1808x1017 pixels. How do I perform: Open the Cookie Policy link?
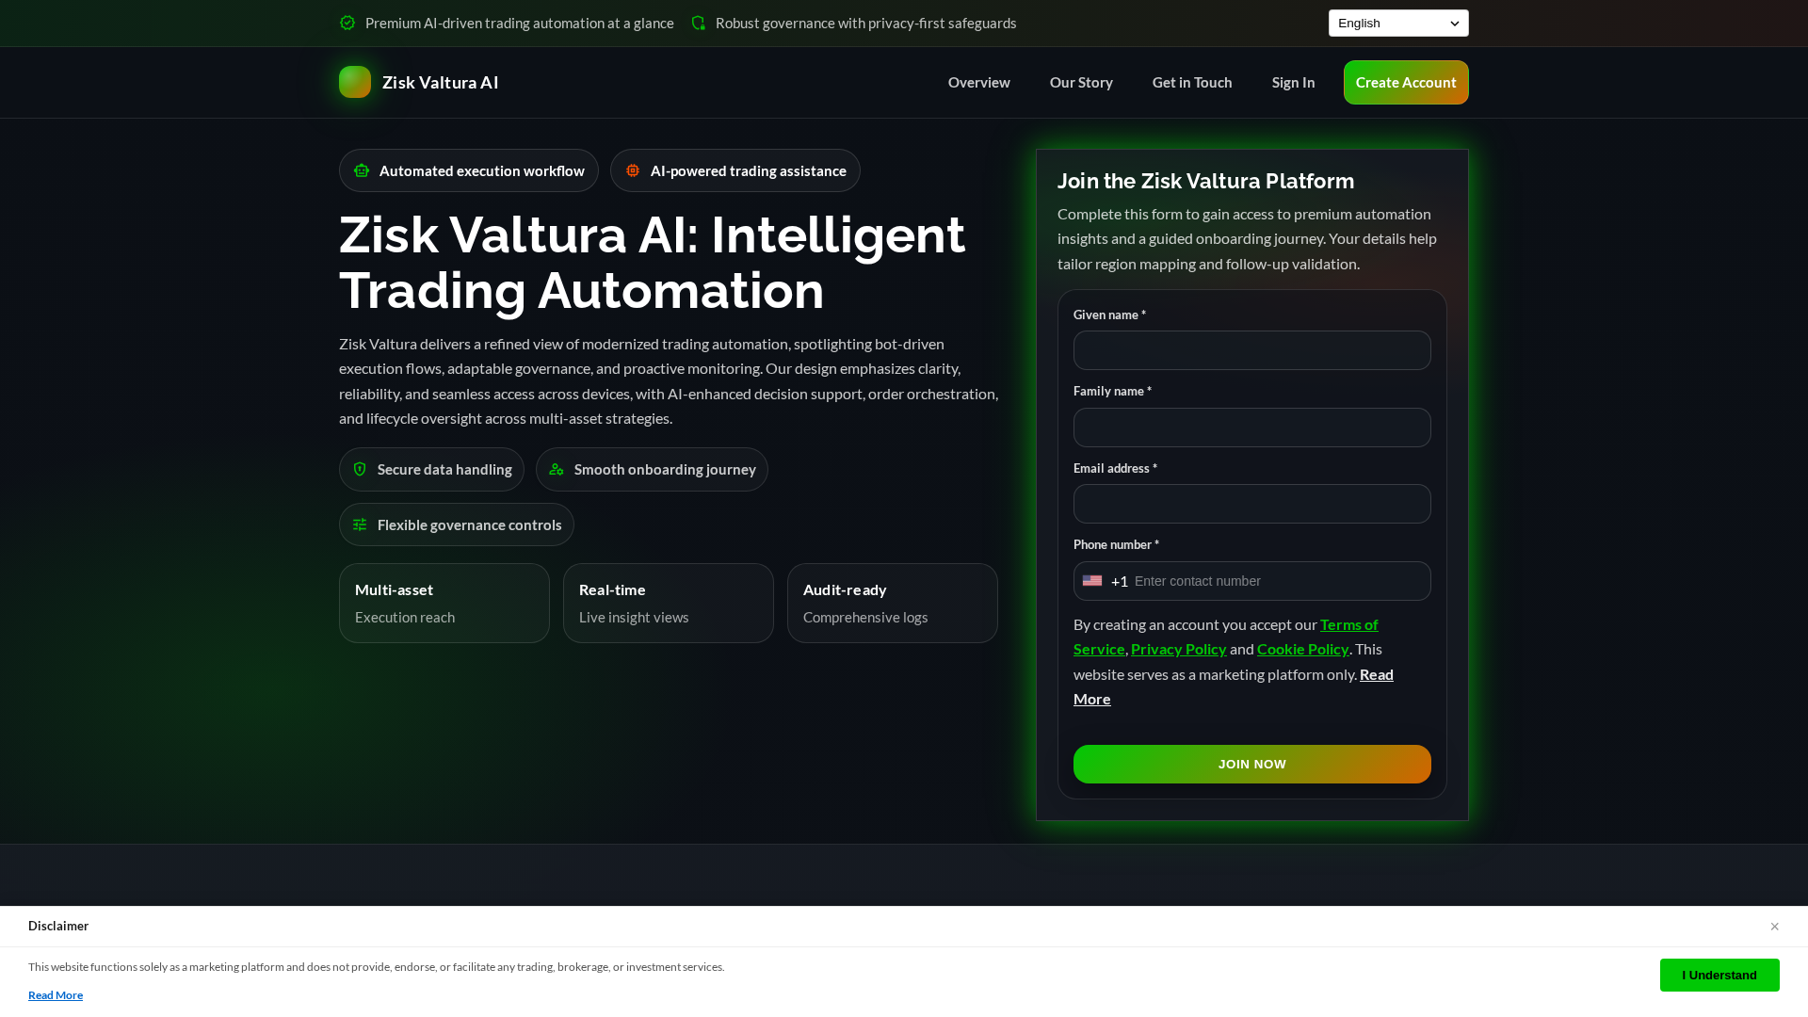tap(1303, 649)
